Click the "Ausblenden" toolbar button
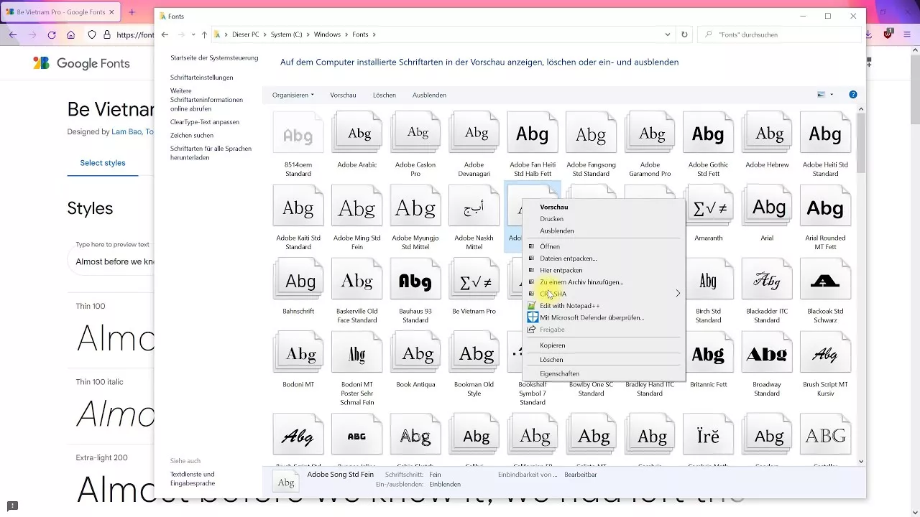Image resolution: width=920 pixels, height=517 pixels. tap(429, 94)
